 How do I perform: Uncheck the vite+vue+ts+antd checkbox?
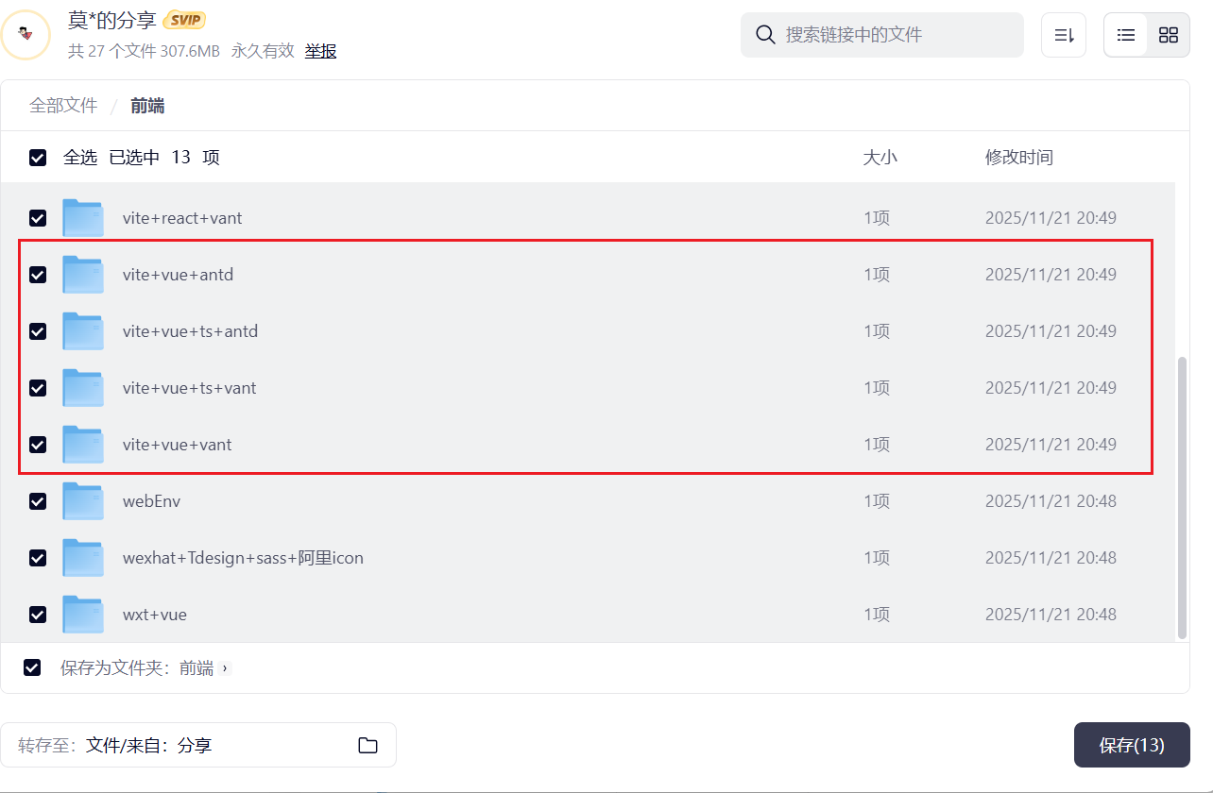click(x=38, y=331)
